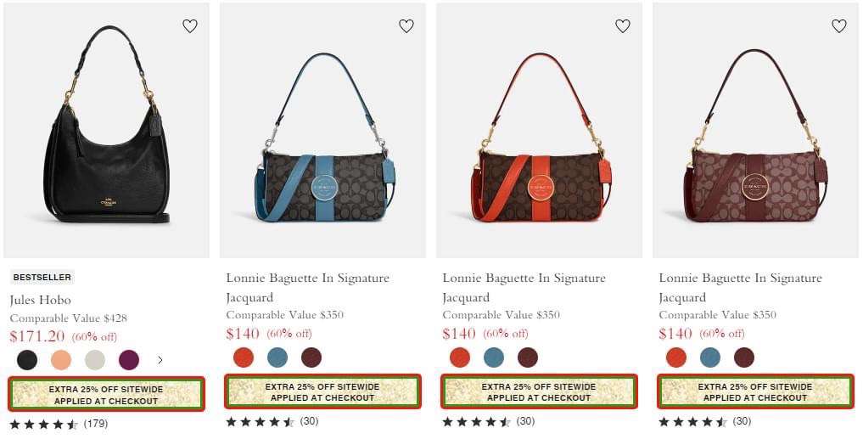
Task: Tap heart icon on burgundy Lonnie Baguette
Action: click(838, 25)
